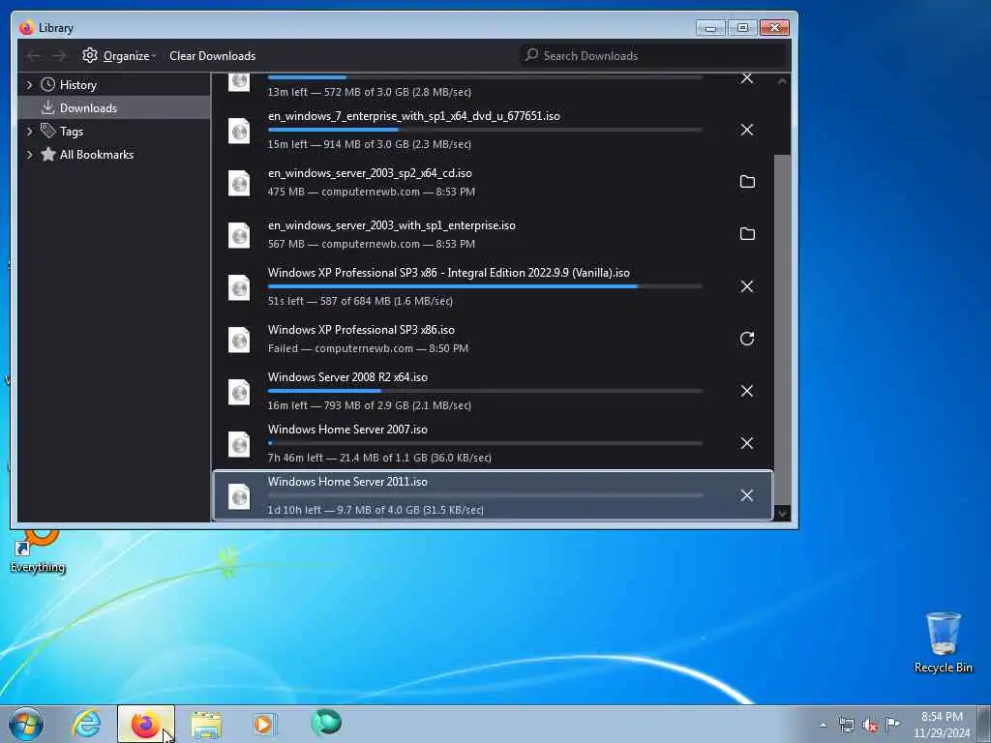Click the Clear Downloads button

coord(212,55)
